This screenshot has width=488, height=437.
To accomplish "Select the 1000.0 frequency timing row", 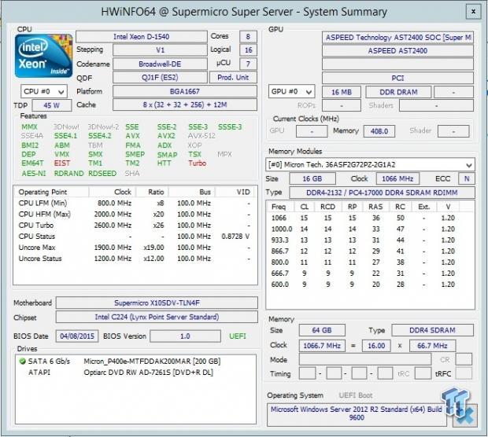I will coord(370,229).
